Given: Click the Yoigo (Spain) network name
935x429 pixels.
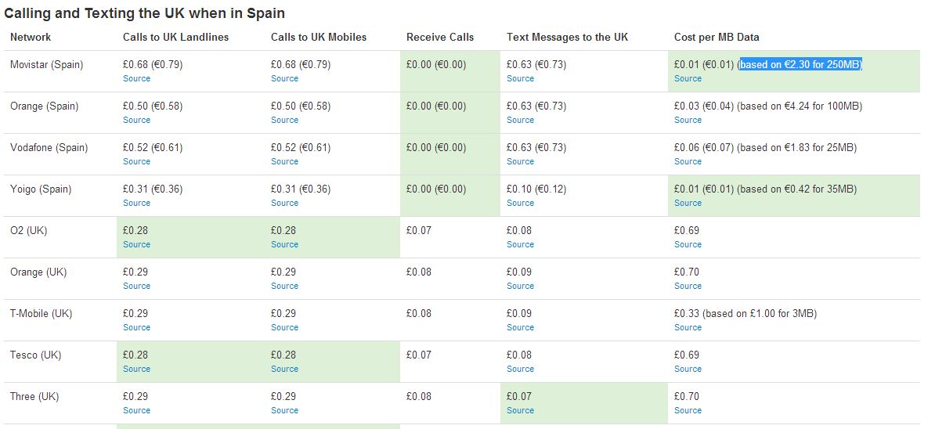Looking at the screenshot, I should pyautogui.click(x=41, y=189).
